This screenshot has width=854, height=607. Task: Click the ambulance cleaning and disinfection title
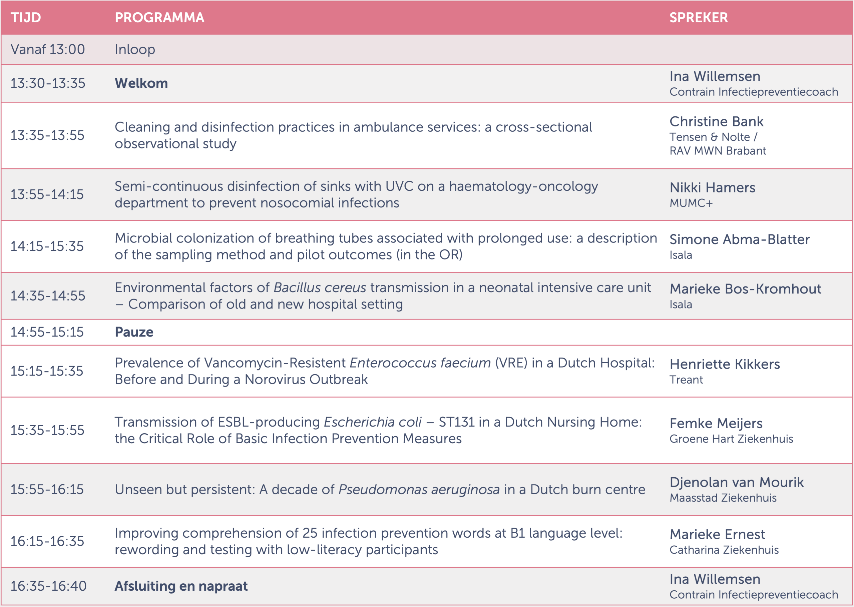click(x=353, y=135)
